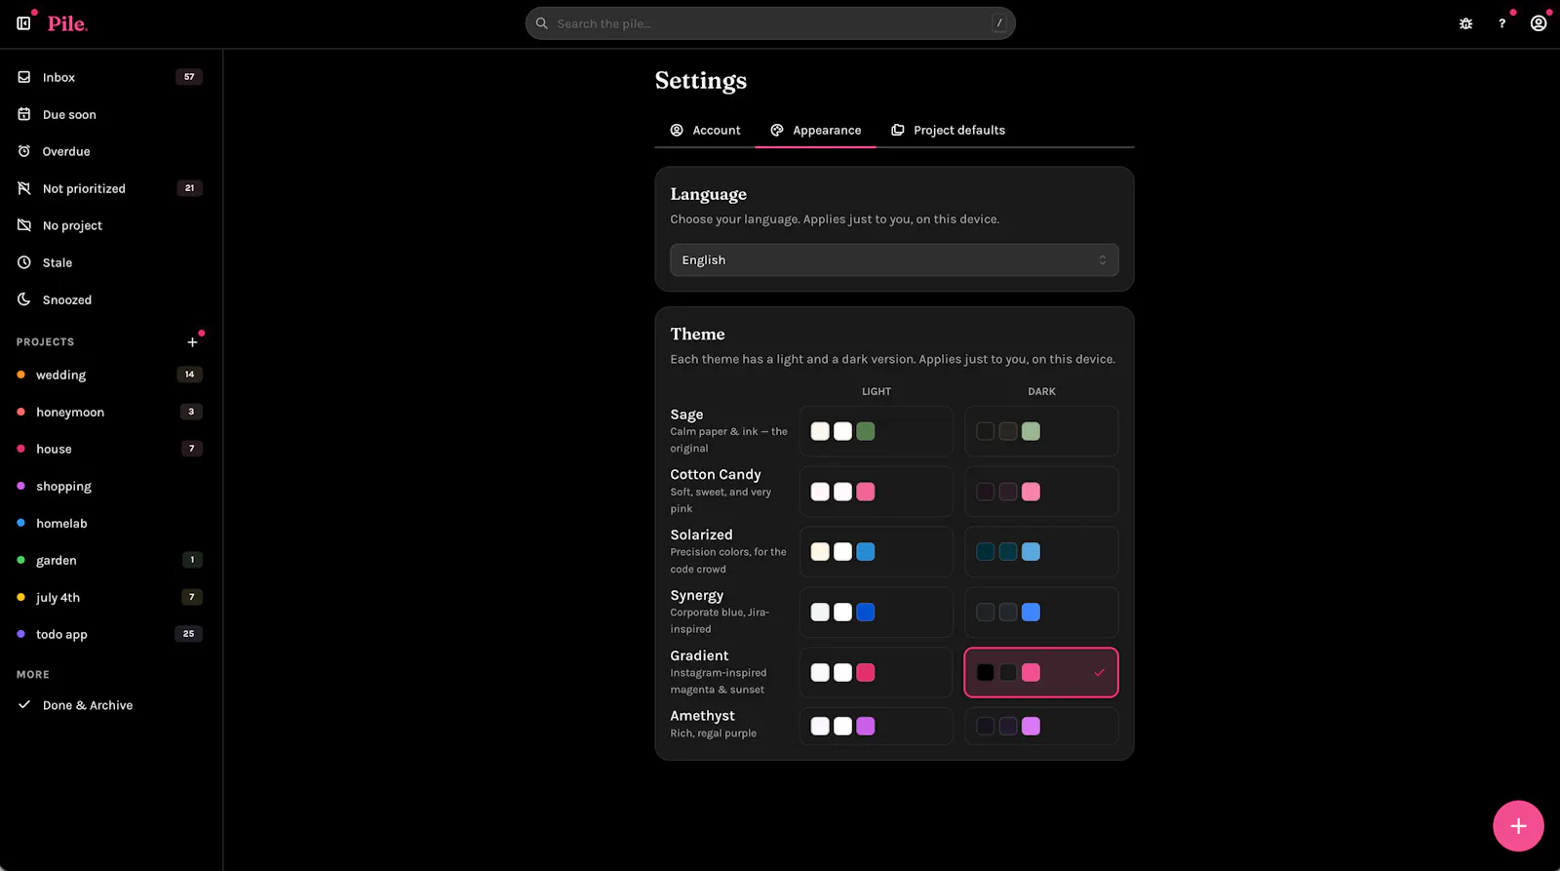Switch to the Account tab
This screenshot has height=871, width=1560.
coord(705,130)
